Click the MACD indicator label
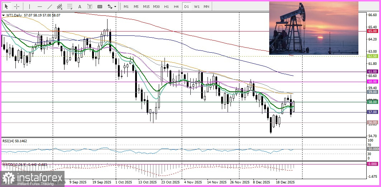Image resolution: width=381 pixels, height=187 pixels. (24, 164)
